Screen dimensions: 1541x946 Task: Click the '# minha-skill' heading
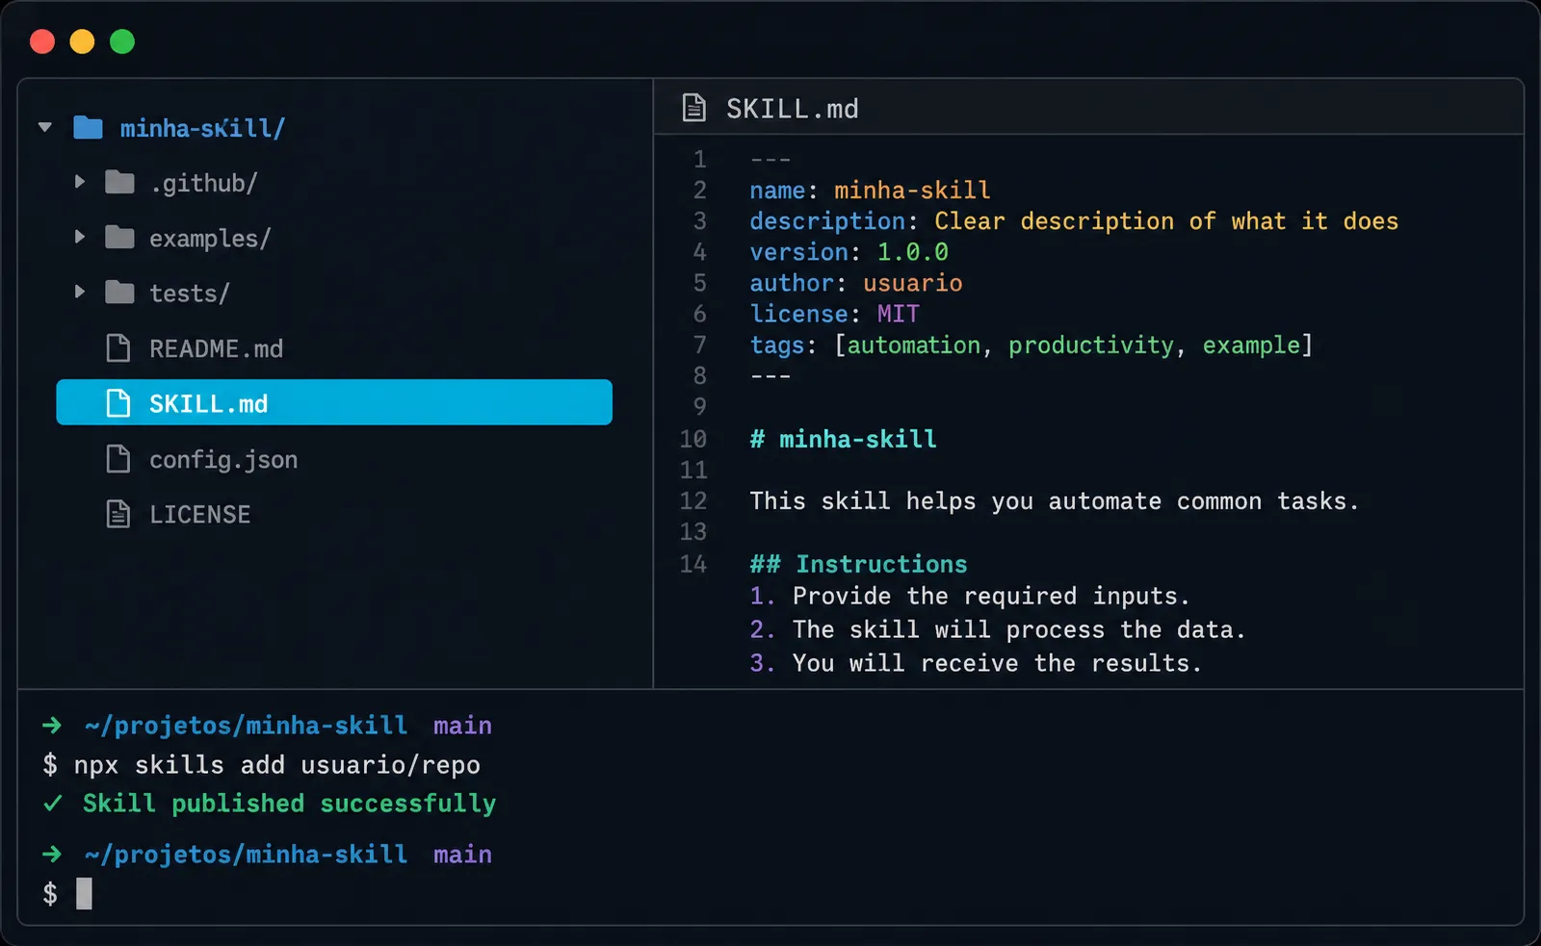(843, 439)
